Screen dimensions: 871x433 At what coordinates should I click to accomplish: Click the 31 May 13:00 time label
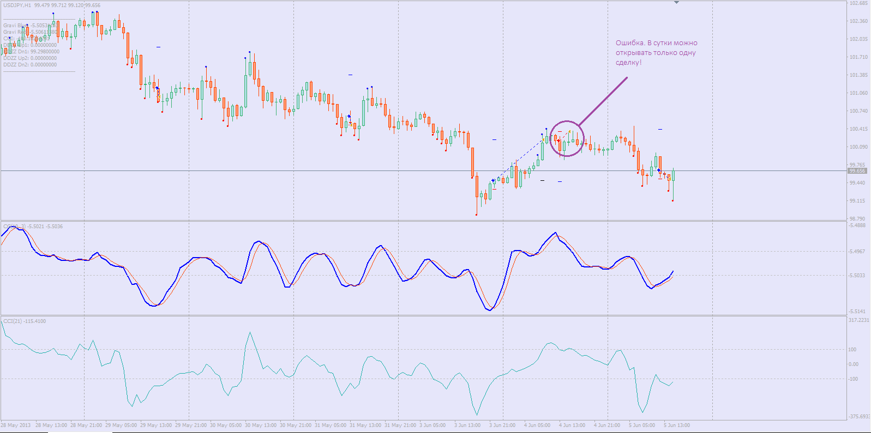[x=365, y=425]
